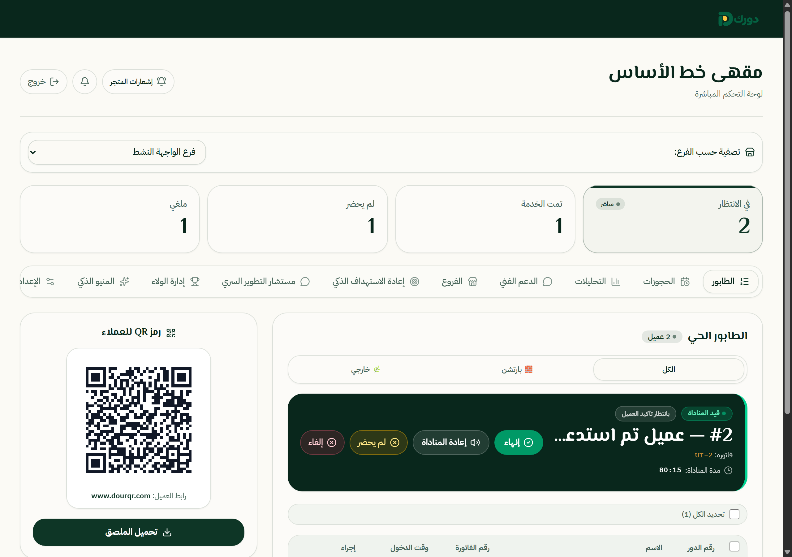Switch to the الطابور queue tab
792x557 pixels.
click(730, 282)
